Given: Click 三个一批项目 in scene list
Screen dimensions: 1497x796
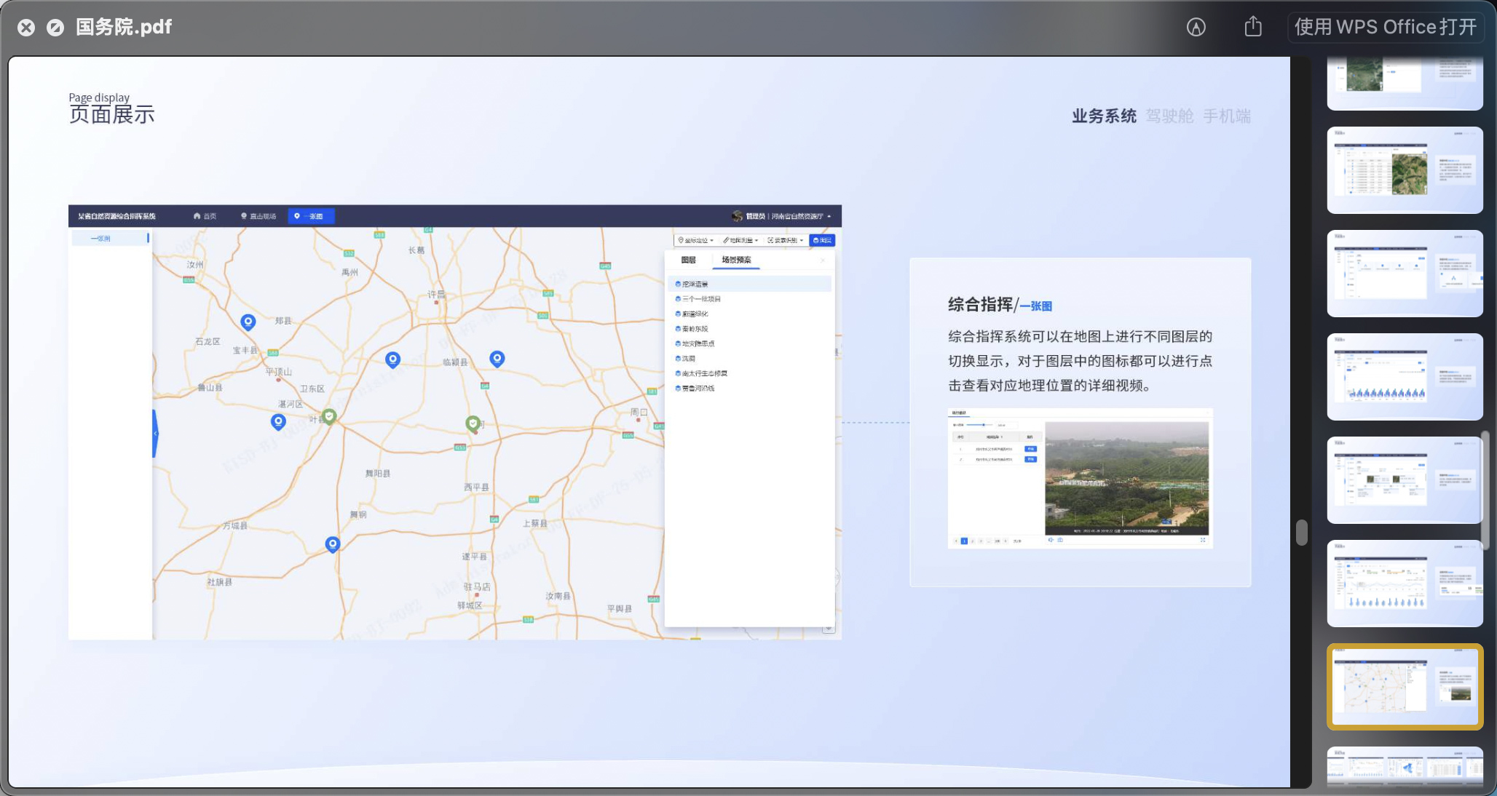Looking at the screenshot, I should click(x=700, y=299).
